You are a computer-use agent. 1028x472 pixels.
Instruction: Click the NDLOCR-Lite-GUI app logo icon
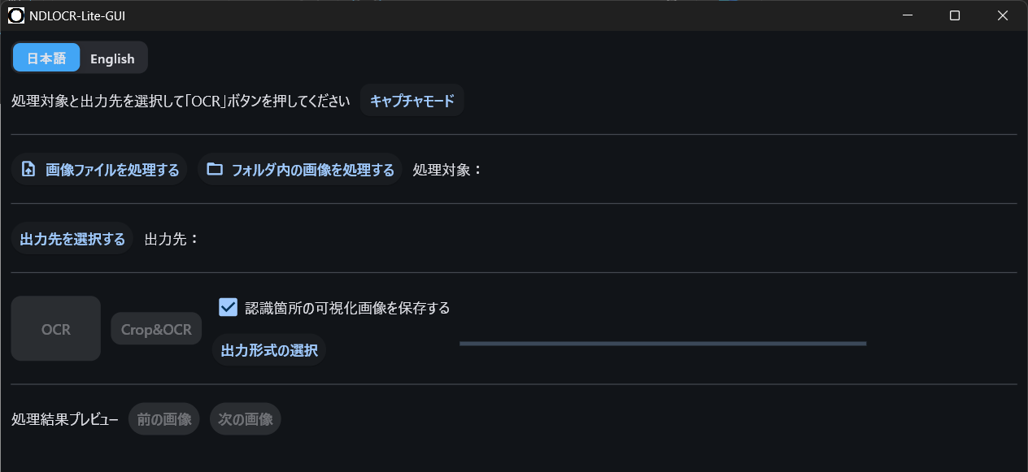tap(16, 15)
